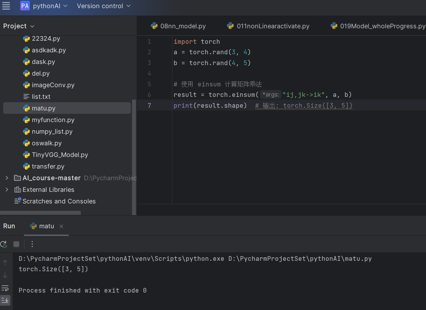Click the project tree horizontal scrollbar

click(x=40, y=213)
